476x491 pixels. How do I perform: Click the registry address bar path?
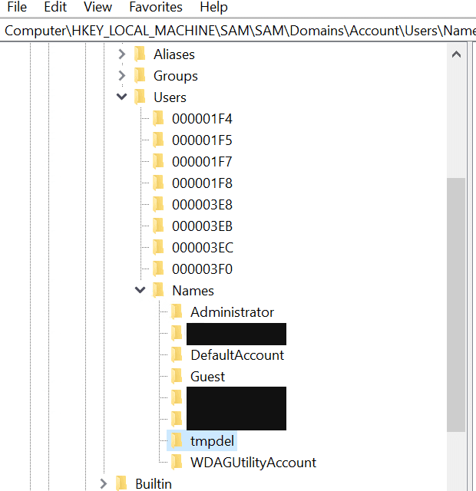coord(238,31)
